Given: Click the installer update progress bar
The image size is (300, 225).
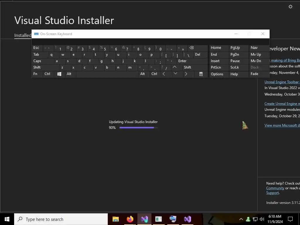Looking at the screenshot, I should (x=139, y=128).
